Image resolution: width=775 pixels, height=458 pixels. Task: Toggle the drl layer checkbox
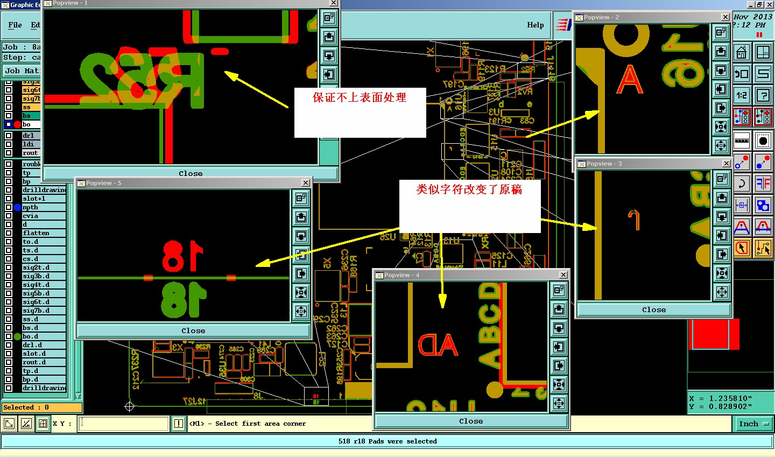pos(9,136)
